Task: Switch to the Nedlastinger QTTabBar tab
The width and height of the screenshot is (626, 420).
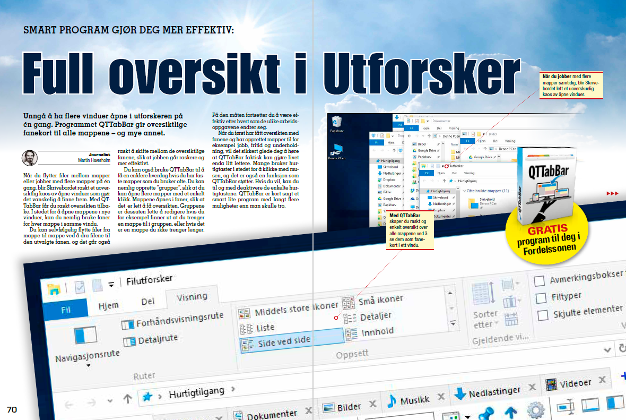Action: coord(488,393)
